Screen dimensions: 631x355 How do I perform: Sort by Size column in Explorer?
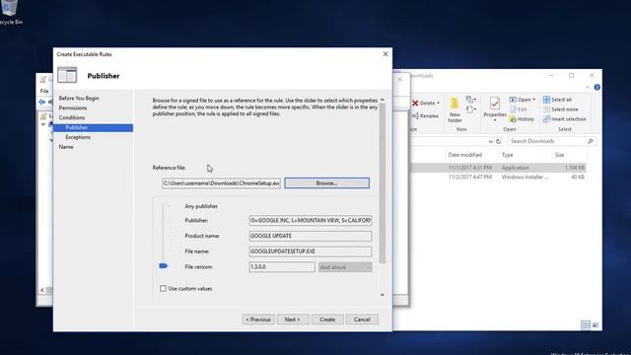coord(559,155)
